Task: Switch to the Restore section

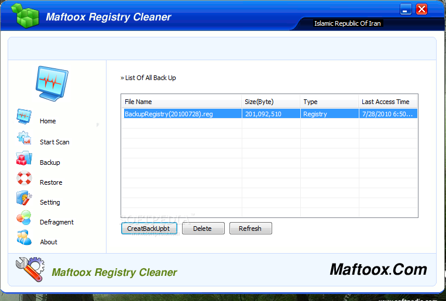Action: (x=51, y=182)
